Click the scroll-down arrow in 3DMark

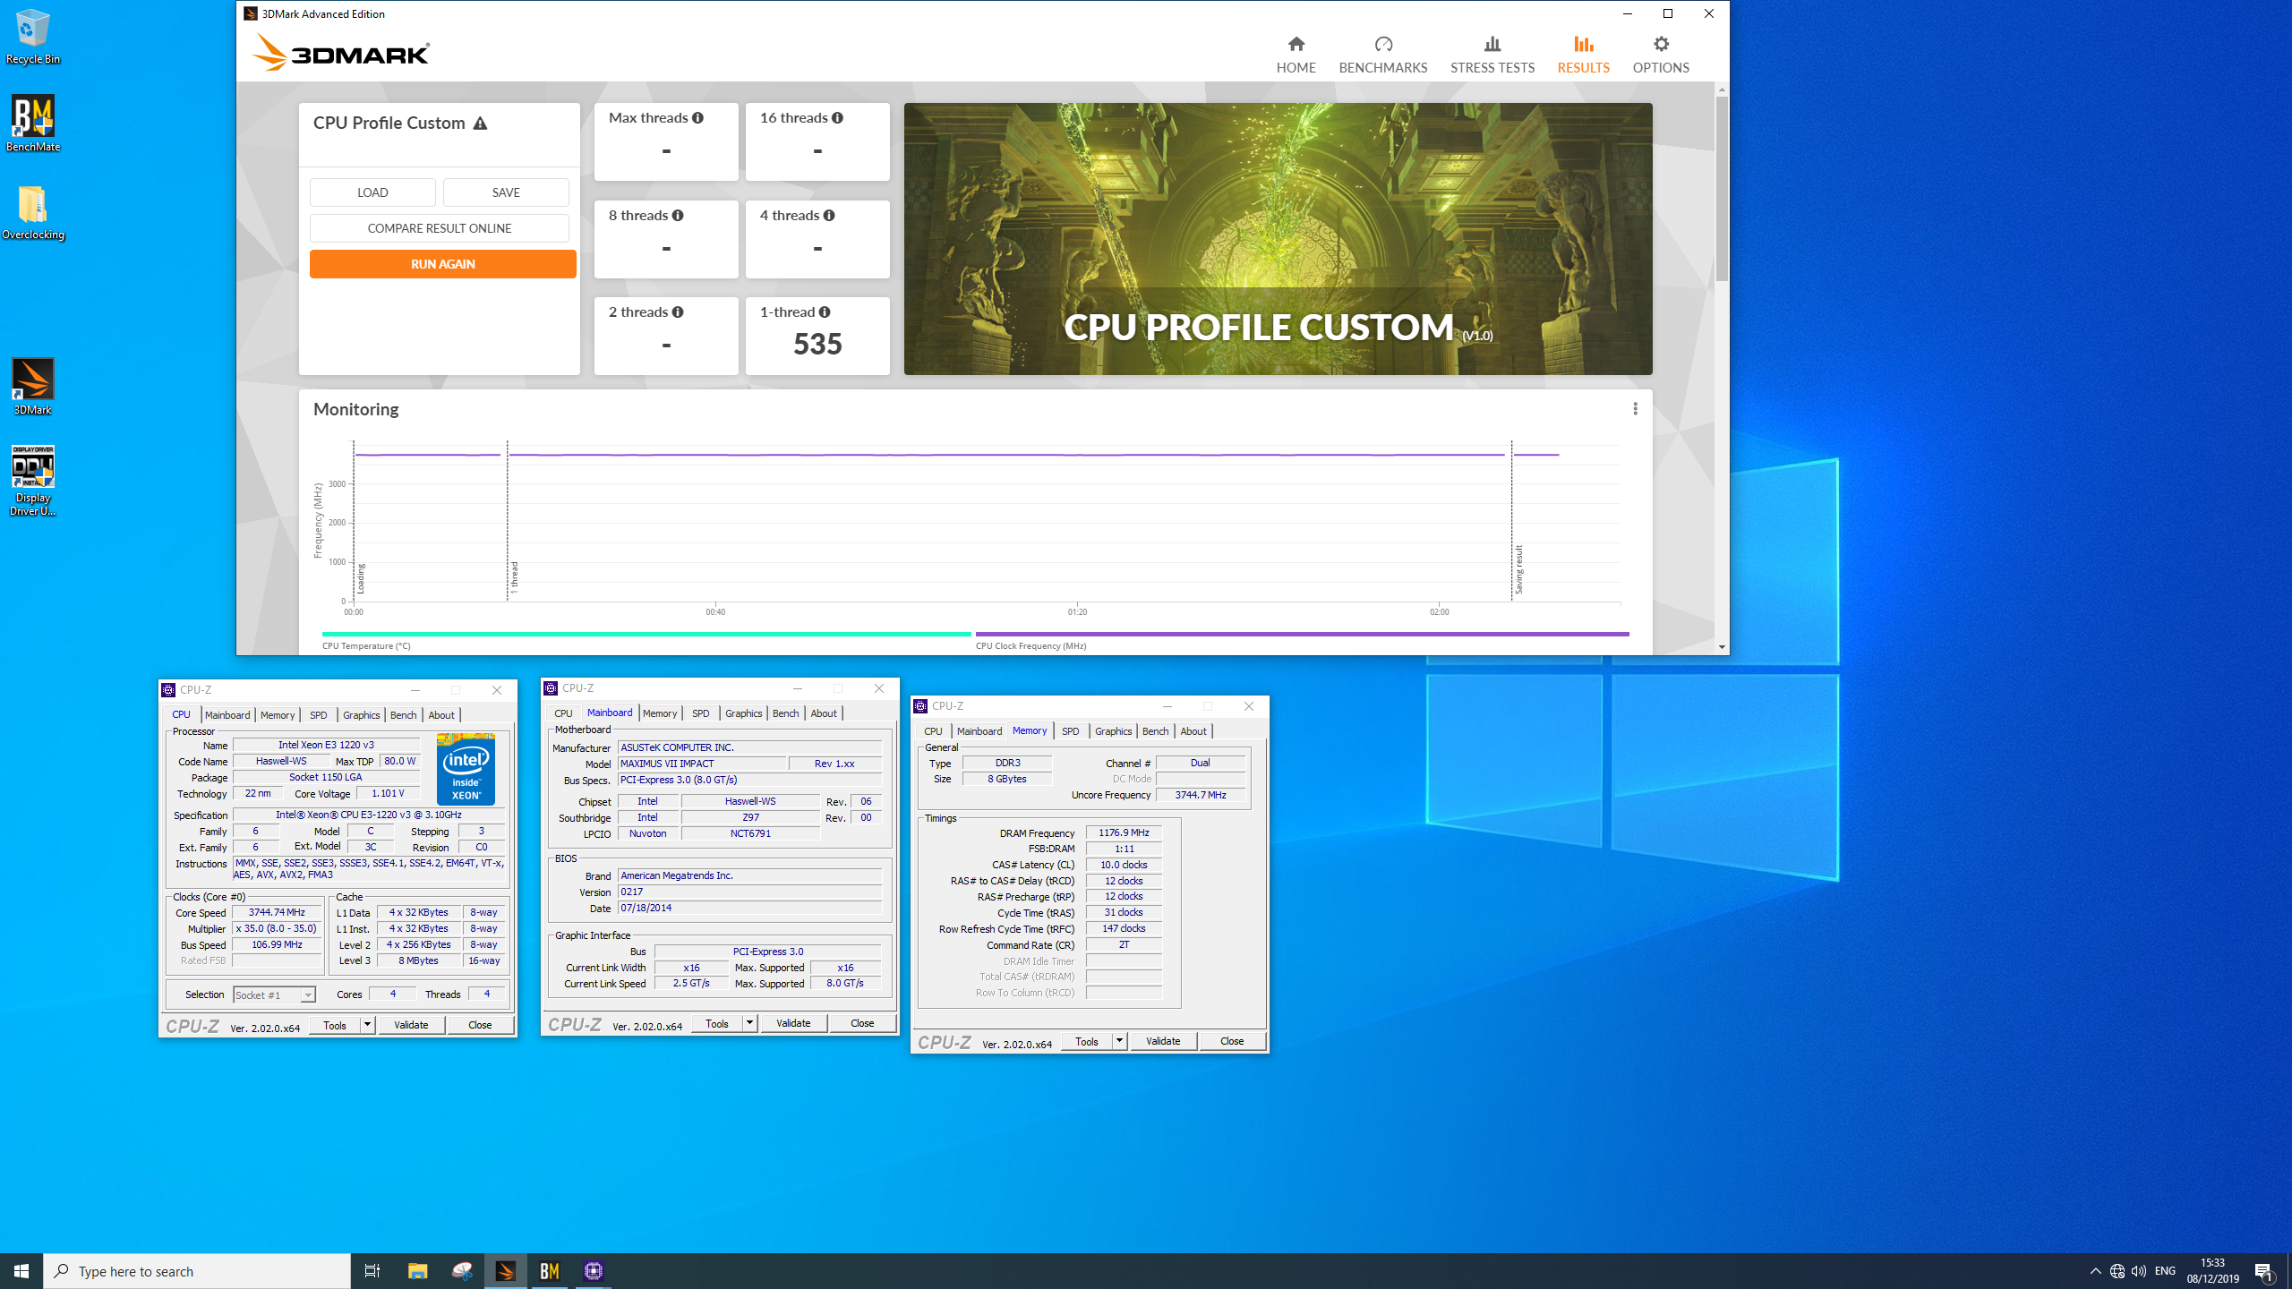[x=1722, y=647]
